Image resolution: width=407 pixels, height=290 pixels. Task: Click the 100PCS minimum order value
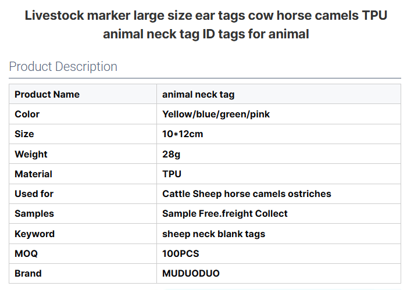(x=180, y=253)
